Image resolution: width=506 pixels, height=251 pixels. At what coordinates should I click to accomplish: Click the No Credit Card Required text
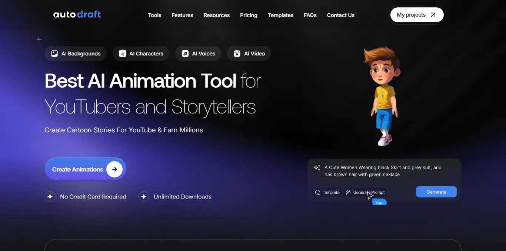point(93,197)
